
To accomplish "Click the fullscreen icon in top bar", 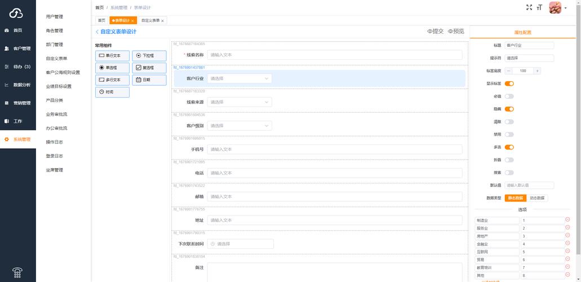I will [529, 7].
